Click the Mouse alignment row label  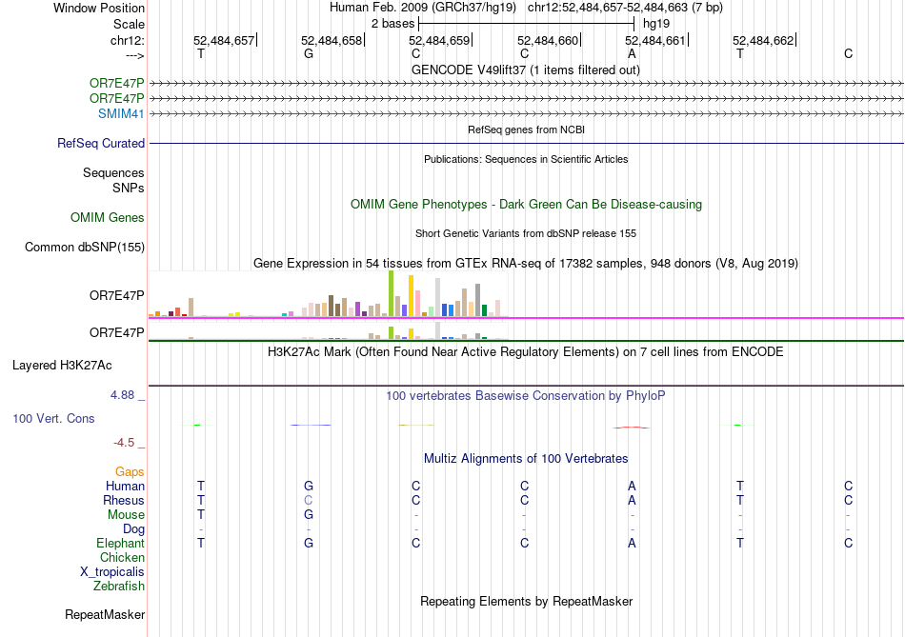[x=126, y=515]
